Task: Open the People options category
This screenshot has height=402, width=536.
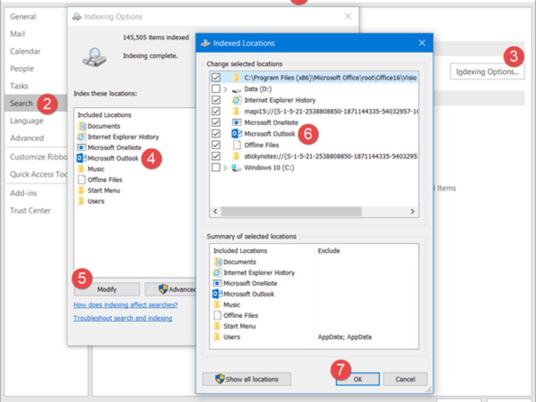Action: (22, 69)
